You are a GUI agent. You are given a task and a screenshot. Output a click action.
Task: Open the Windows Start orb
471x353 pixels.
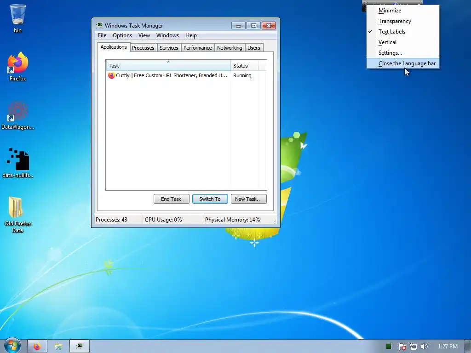pos(12,346)
